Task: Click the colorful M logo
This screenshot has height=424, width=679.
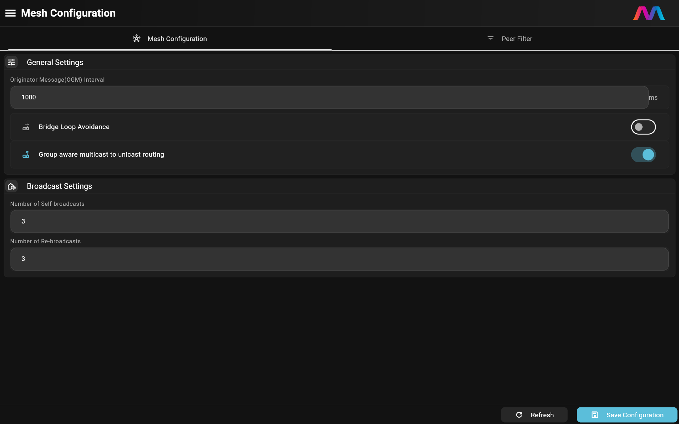Action: tap(649, 13)
